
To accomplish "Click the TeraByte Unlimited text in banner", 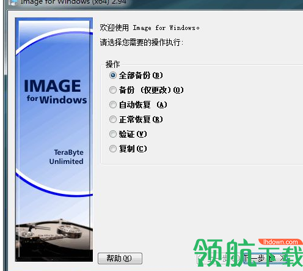I will tap(67, 157).
